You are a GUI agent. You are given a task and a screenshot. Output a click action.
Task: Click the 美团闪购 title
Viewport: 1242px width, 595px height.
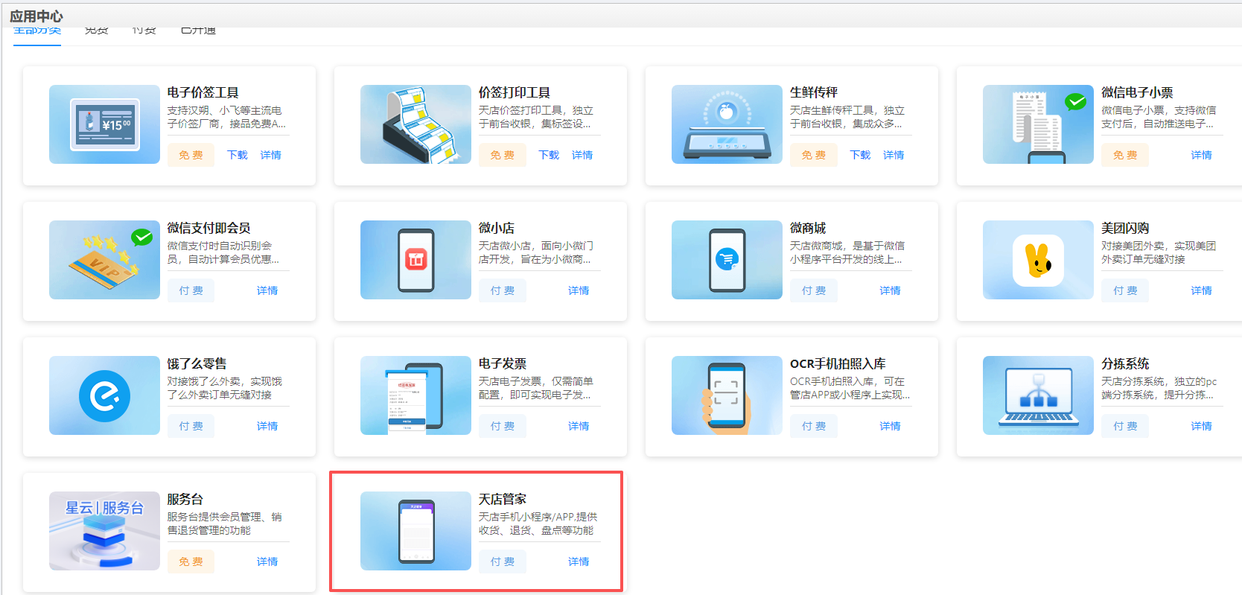pyautogui.click(x=1125, y=228)
